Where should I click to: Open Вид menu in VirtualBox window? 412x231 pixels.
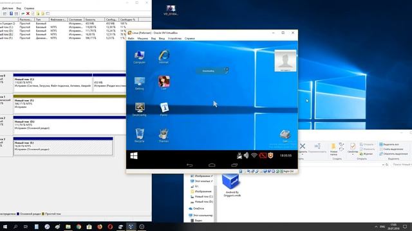[x=153, y=38]
